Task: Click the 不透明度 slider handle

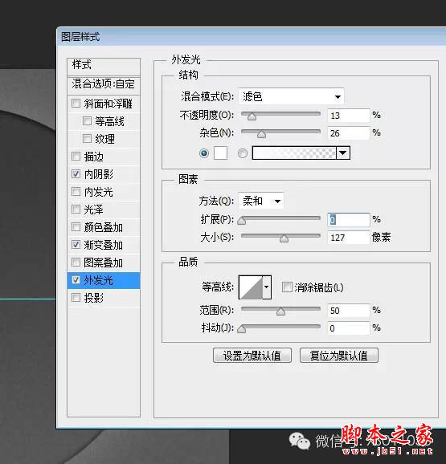Action: coord(252,116)
